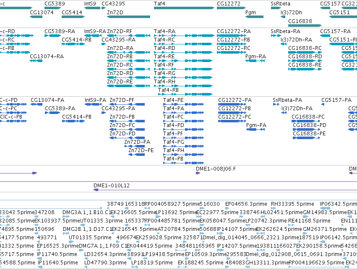Select protein CG5157-PA label

click(336, 100)
